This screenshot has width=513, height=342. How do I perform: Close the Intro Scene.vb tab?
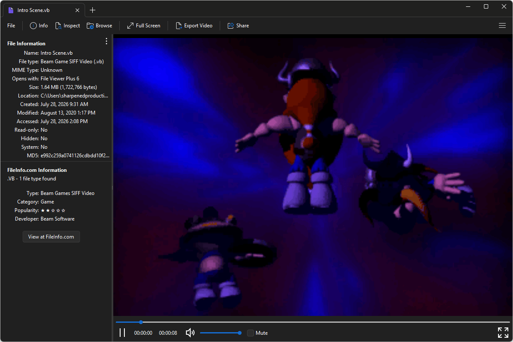pyautogui.click(x=77, y=10)
